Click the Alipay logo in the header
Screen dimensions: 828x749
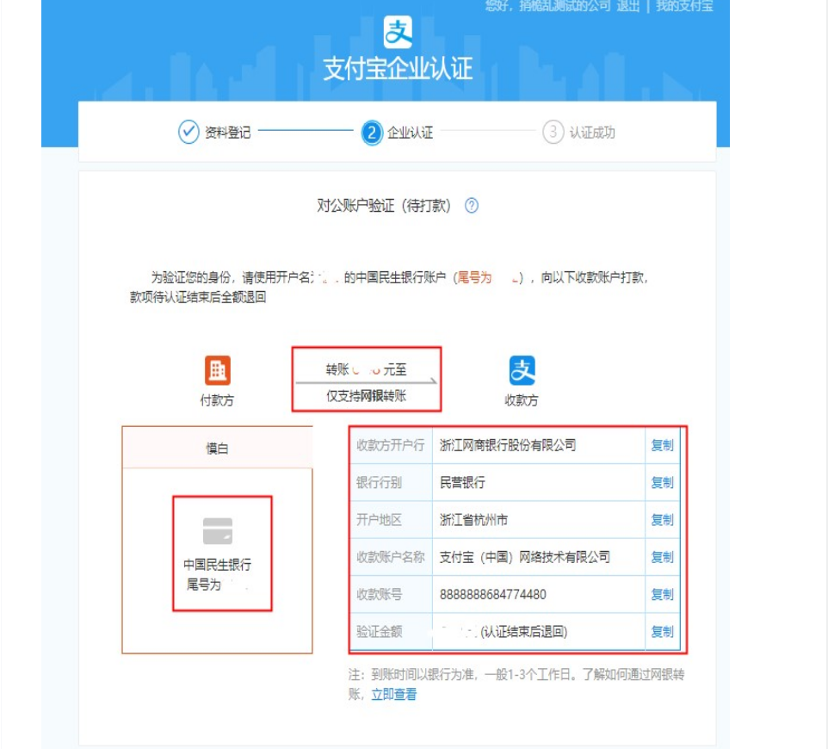[x=398, y=32]
